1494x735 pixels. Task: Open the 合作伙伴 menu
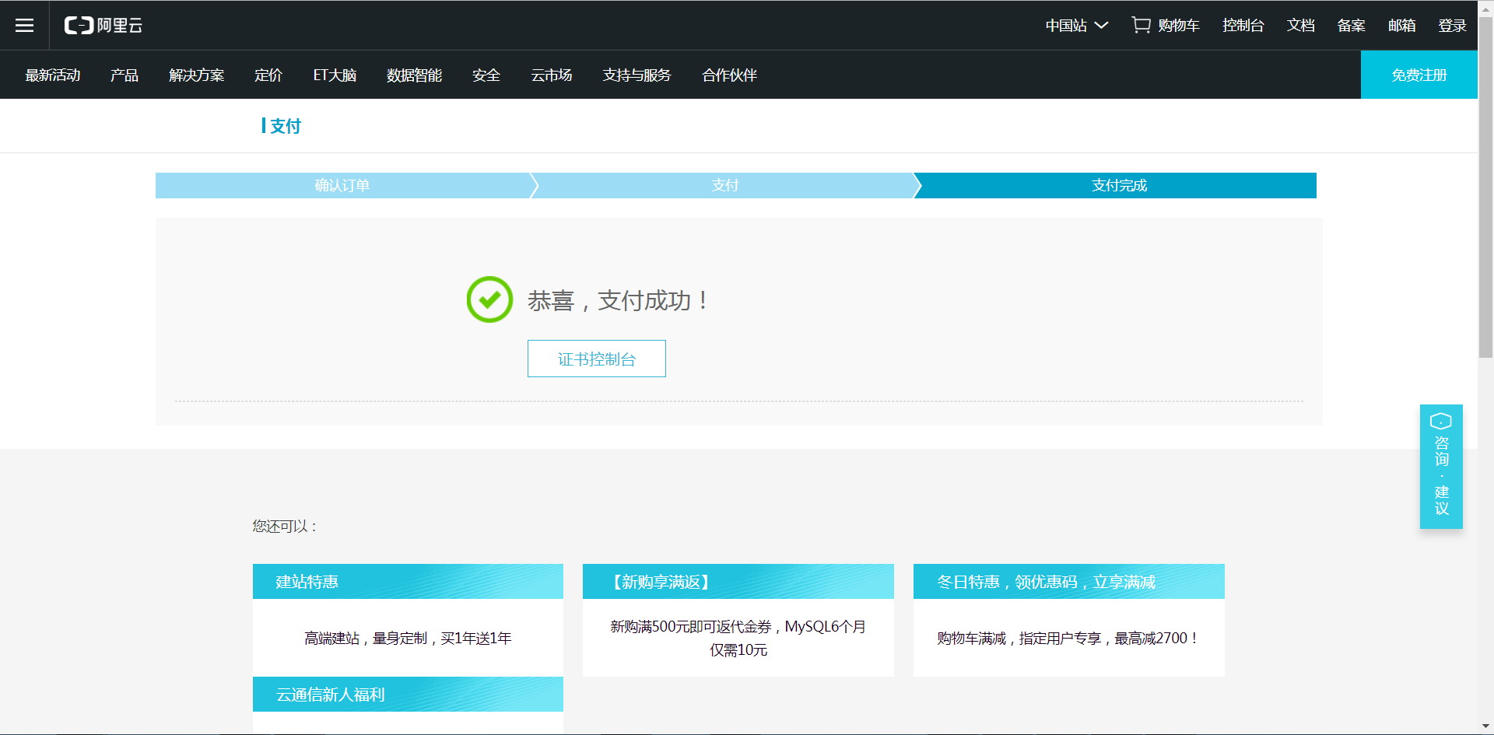pyautogui.click(x=730, y=75)
